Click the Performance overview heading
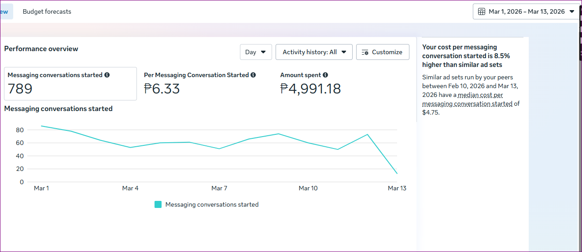Viewport: 582px width, 252px height. [41, 49]
